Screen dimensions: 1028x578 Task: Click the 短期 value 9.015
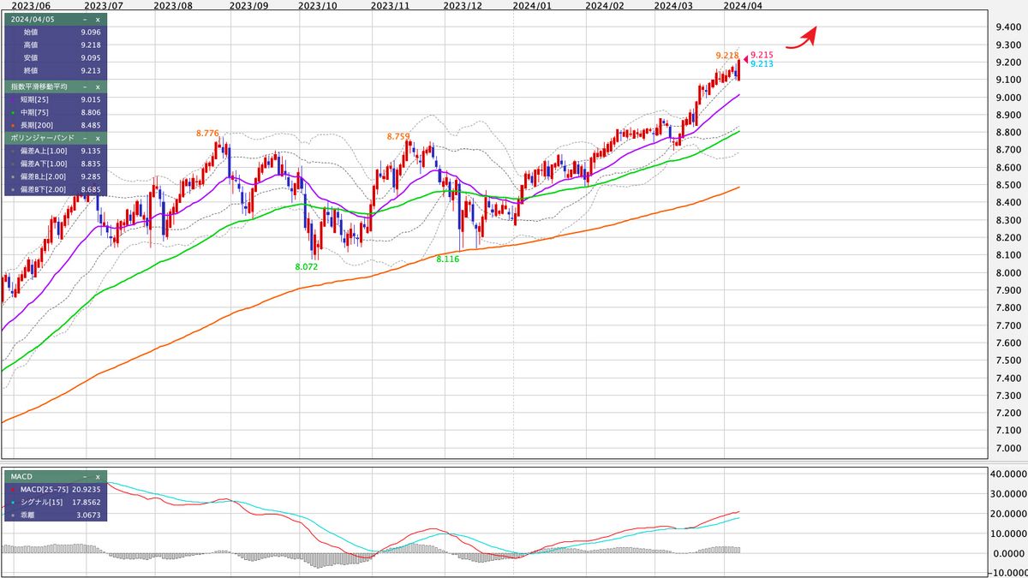pos(91,100)
